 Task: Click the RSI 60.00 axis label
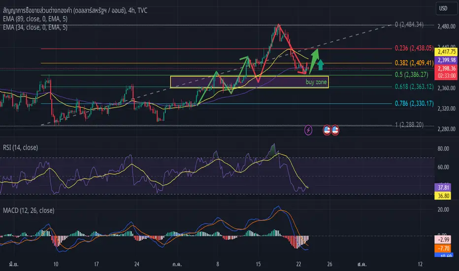[443, 167]
